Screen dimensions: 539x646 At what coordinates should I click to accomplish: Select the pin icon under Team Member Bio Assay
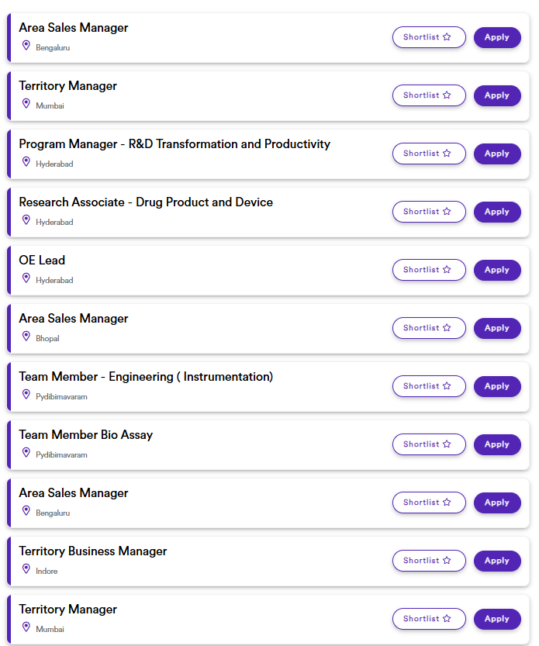(26, 453)
